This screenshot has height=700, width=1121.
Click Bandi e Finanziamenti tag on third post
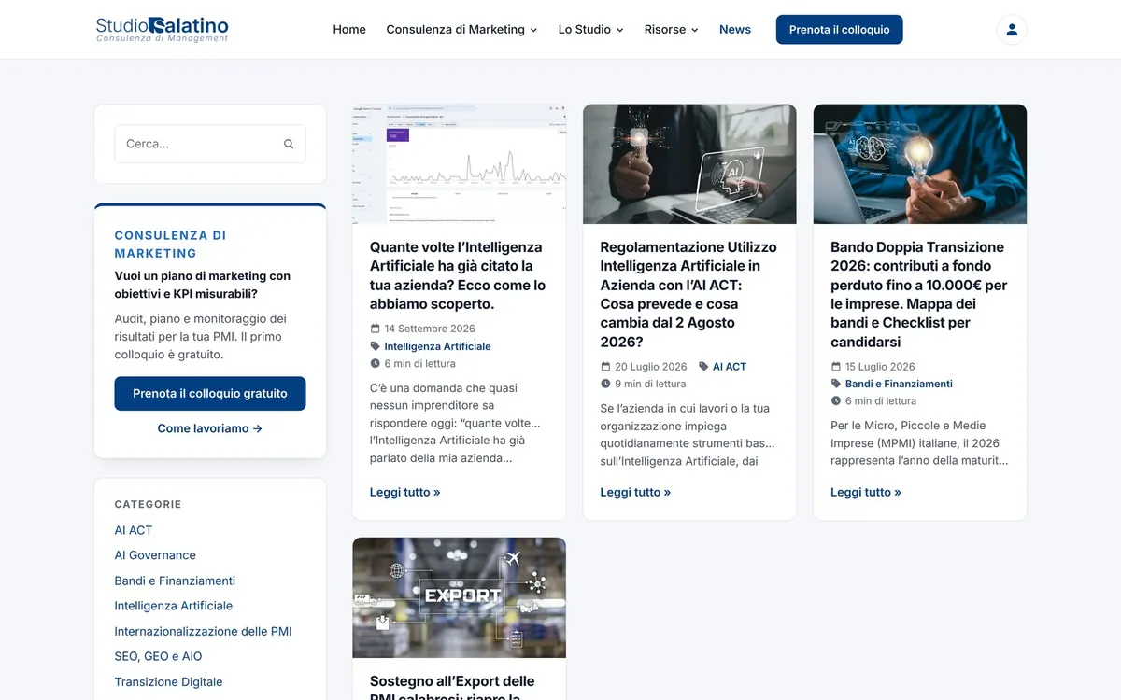899,384
